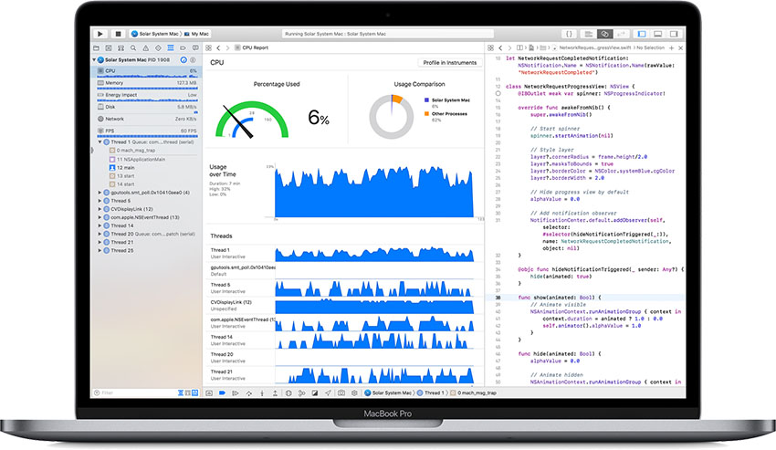This screenshot has width=776, height=450.
Task: Open the Solar System Mac scheme selector
Action: pyautogui.click(x=155, y=34)
